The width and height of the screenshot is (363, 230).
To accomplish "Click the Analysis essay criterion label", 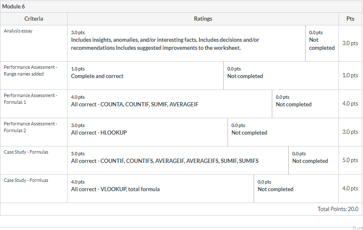I will coord(18,31).
